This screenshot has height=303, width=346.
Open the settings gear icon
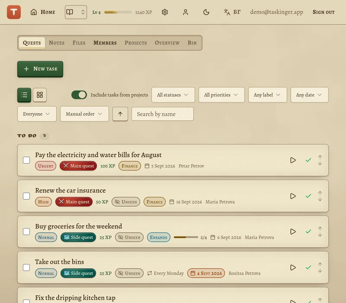tap(165, 12)
